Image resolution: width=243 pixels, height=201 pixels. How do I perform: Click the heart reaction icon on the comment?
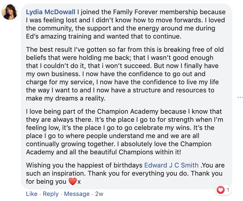tap(221, 190)
